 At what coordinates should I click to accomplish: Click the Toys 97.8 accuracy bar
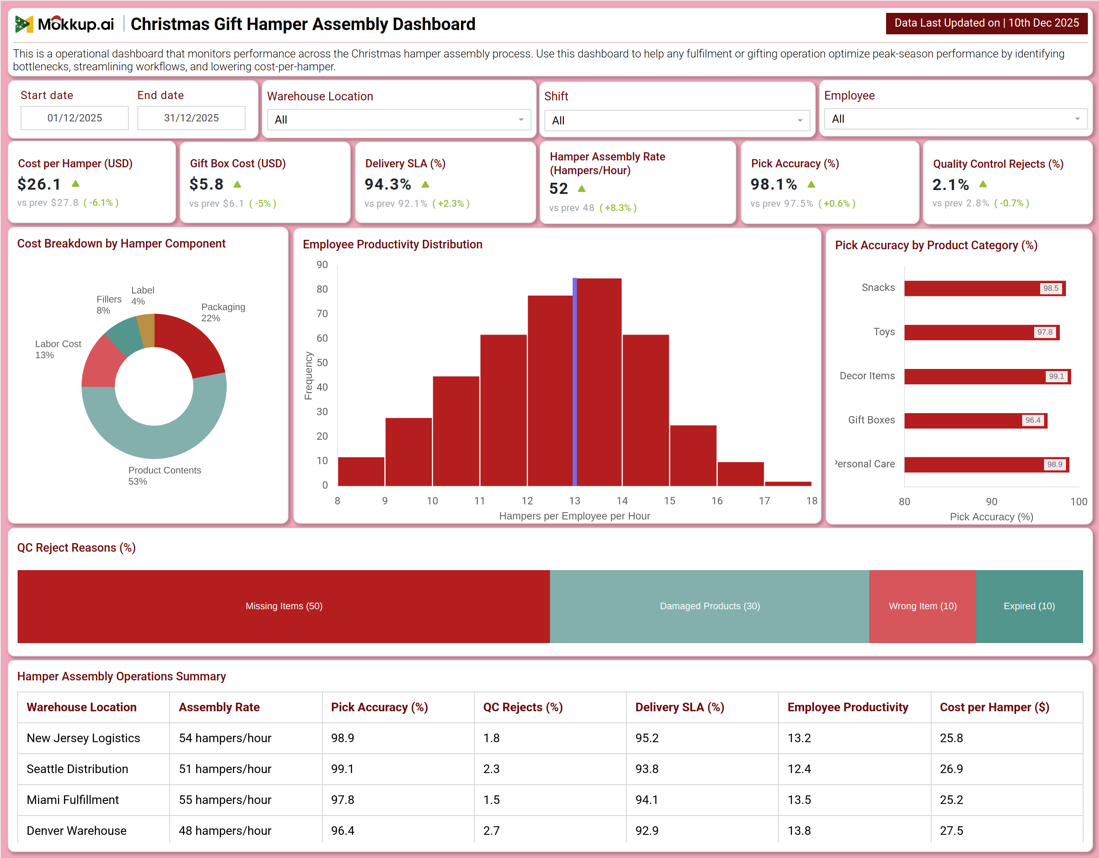(982, 332)
